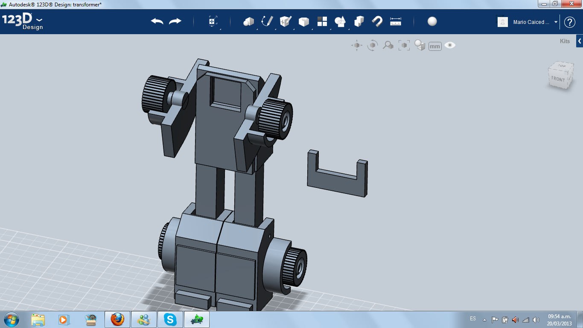Activate the Snap magnet tool
This screenshot has width=583, height=328.
pyautogui.click(x=377, y=21)
